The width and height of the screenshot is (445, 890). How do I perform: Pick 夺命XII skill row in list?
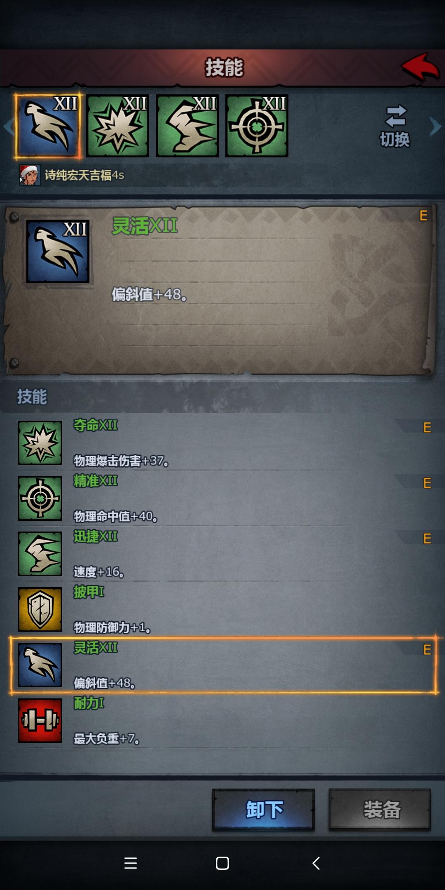click(x=222, y=443)
